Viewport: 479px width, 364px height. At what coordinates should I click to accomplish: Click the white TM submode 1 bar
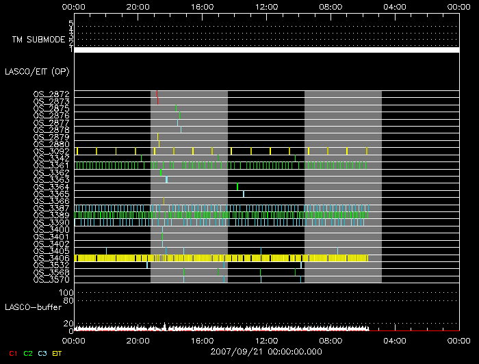[267, 50]
